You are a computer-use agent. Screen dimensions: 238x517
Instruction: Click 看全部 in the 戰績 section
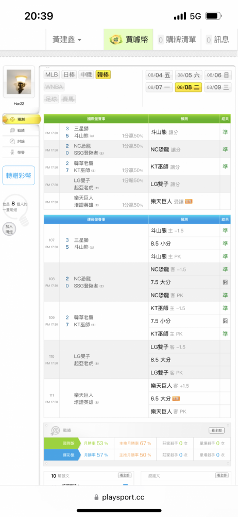click(217, 430)
